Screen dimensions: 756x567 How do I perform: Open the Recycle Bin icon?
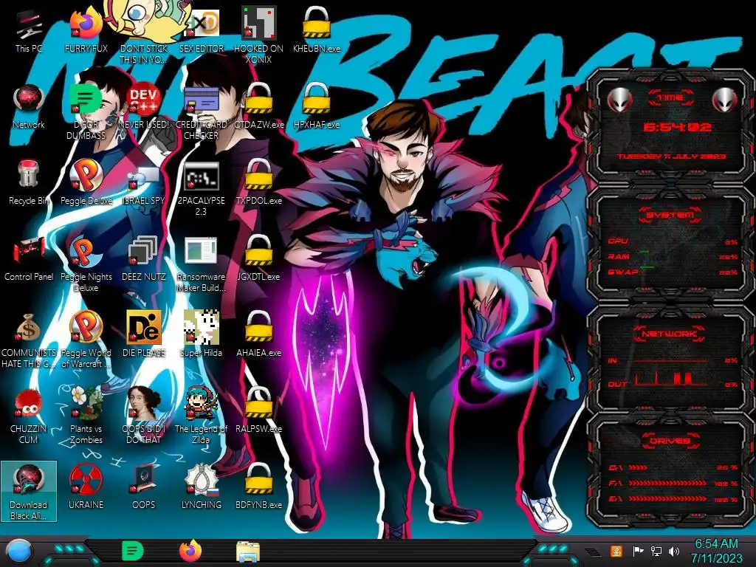click(29, 182)
